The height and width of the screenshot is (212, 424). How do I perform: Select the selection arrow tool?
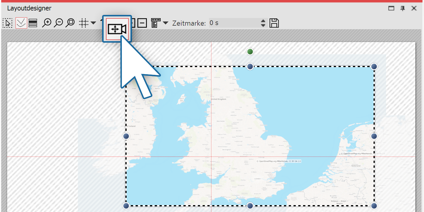click(7, 23)
